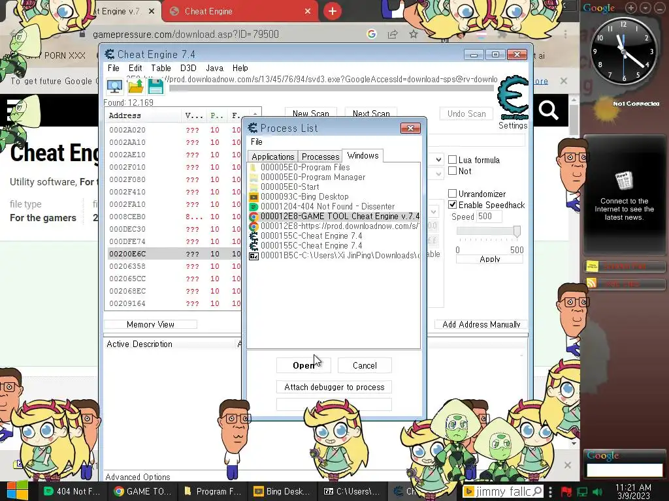This screenshot has width=669, height=501.
Task: Click the red flag tray icon
Action: (566, 492)
